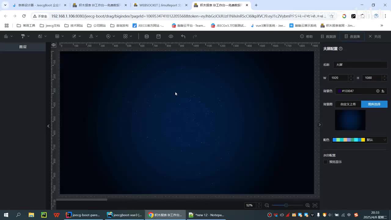This screenshot has height=220, width=391.
Task: Open the browser apps grid icon
Action: tap(6, 26)
